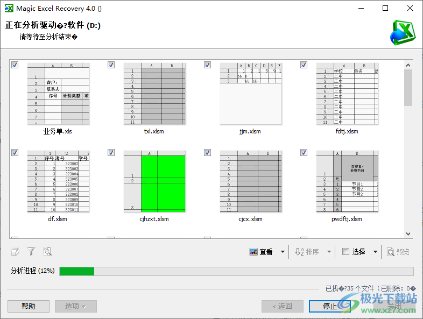
Task: Click the copy files icon in bottom toolbar
Action: tap(16, 252)
